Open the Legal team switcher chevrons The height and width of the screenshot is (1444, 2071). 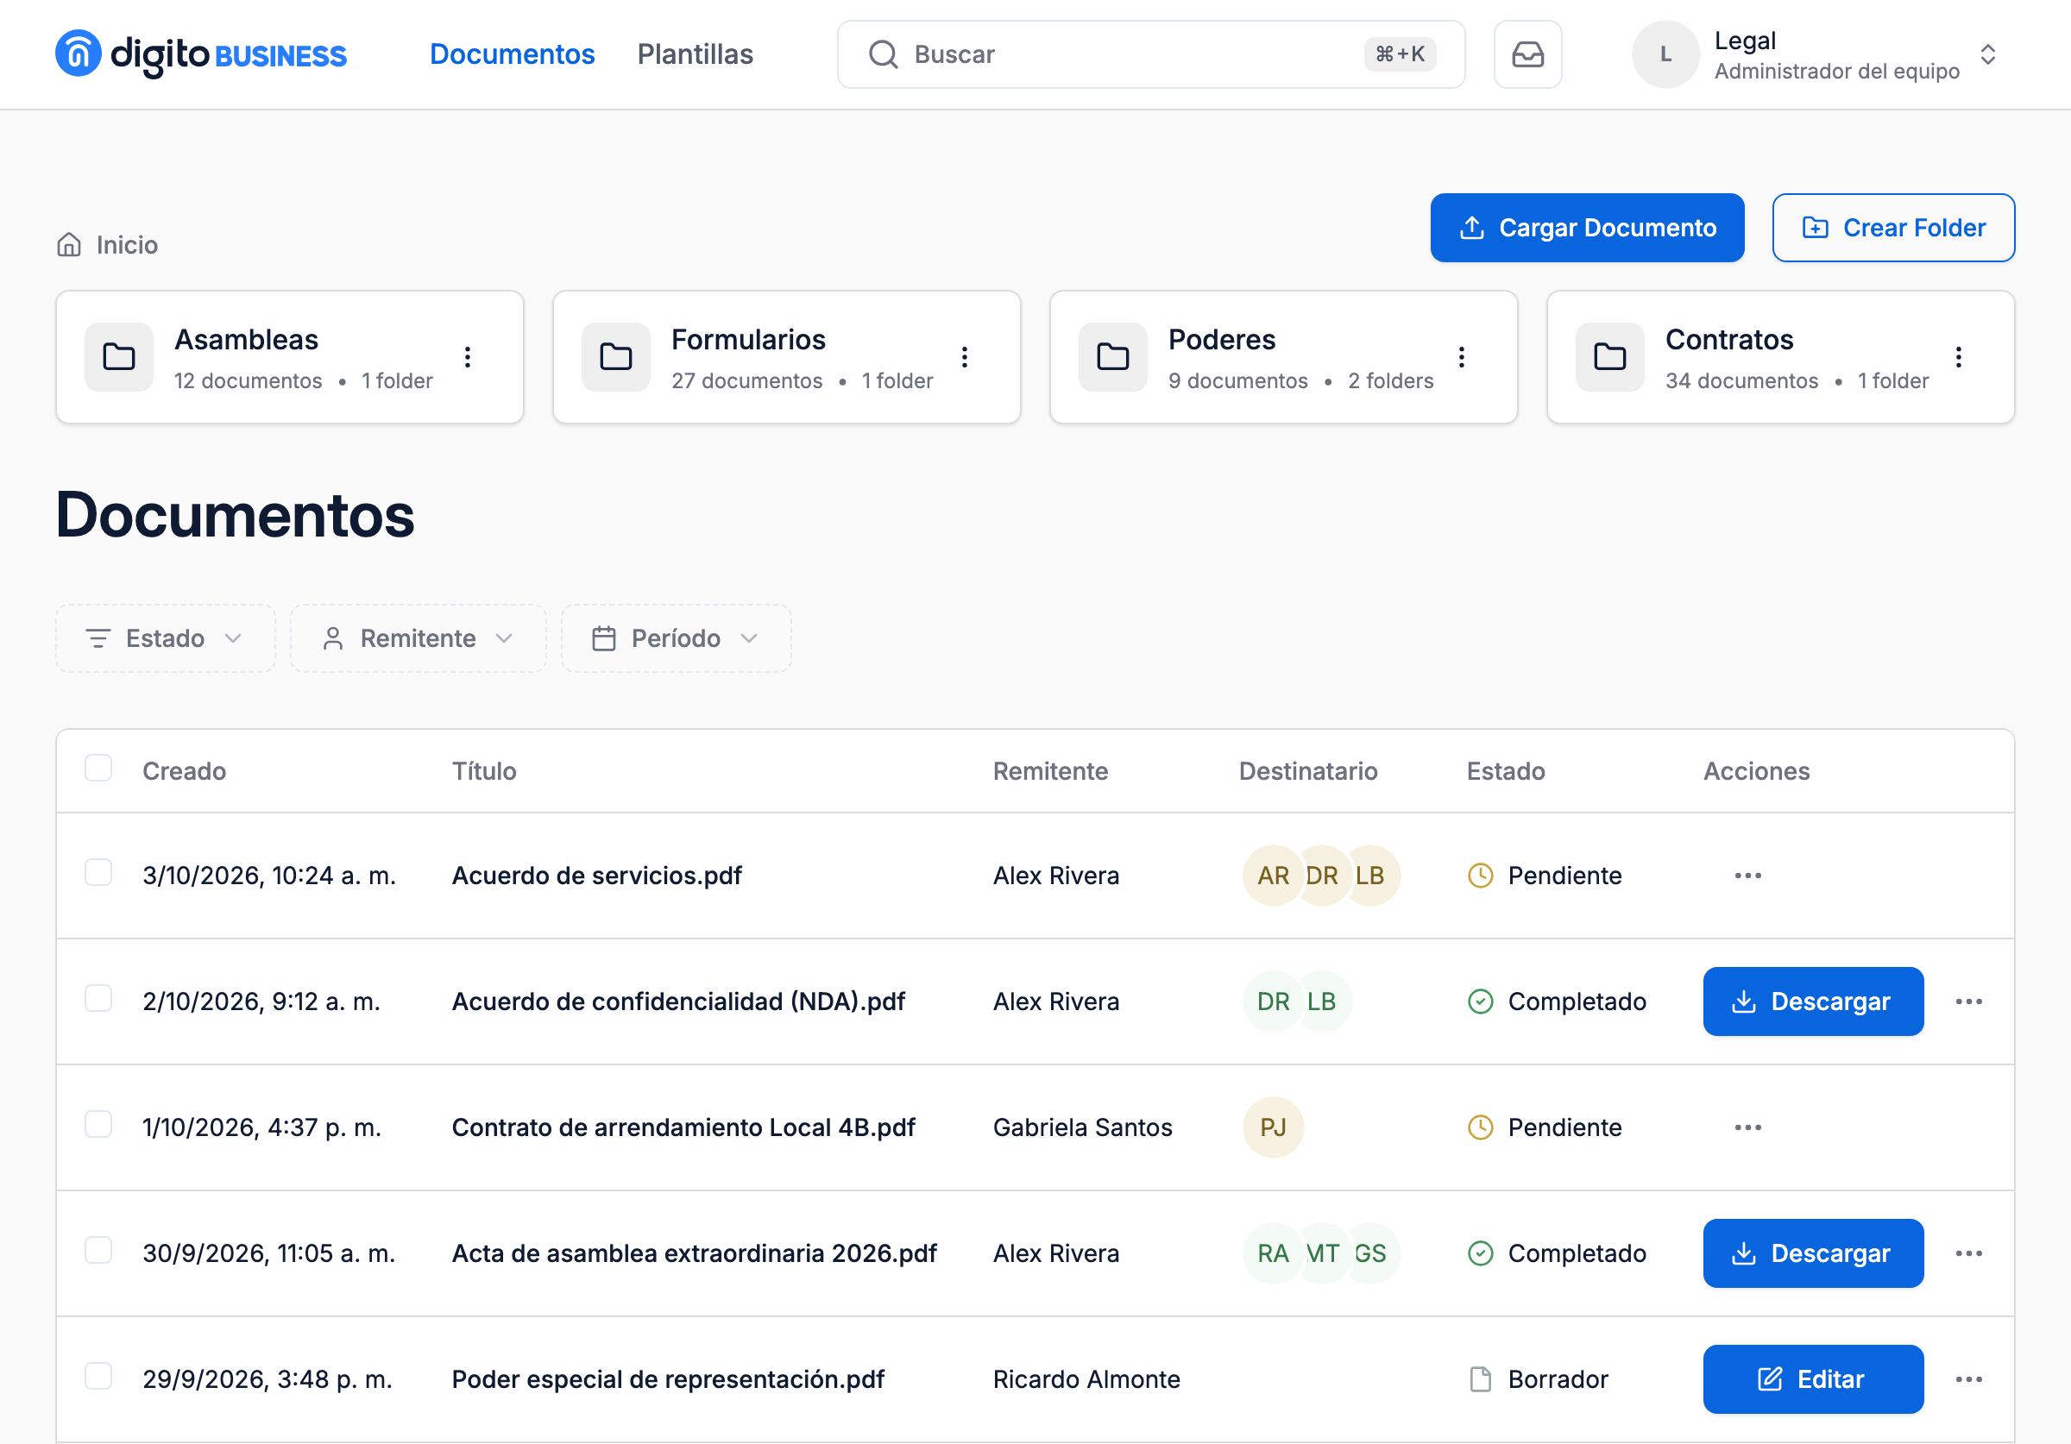(1987, 54)
